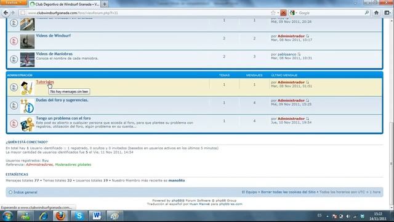This screenshot has height=222, width=394.
Task: Click phpBB Group footer link
Action: click(226, 200)
